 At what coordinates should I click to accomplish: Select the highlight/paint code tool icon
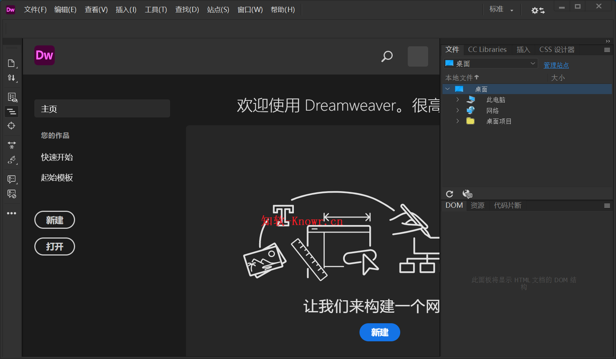click(x=12, y=160)
